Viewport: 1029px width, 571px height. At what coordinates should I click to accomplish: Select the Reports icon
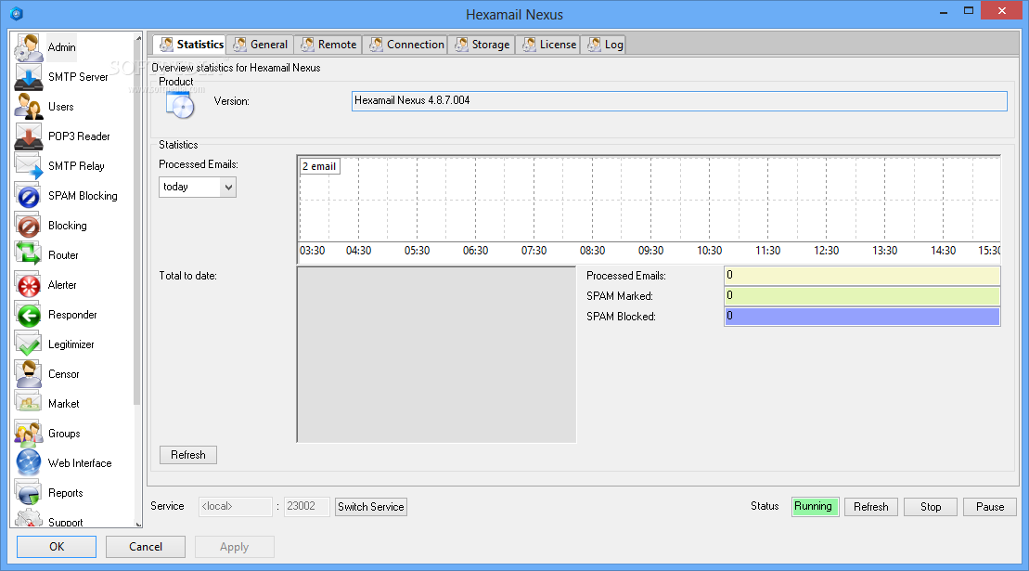(28, 493)
